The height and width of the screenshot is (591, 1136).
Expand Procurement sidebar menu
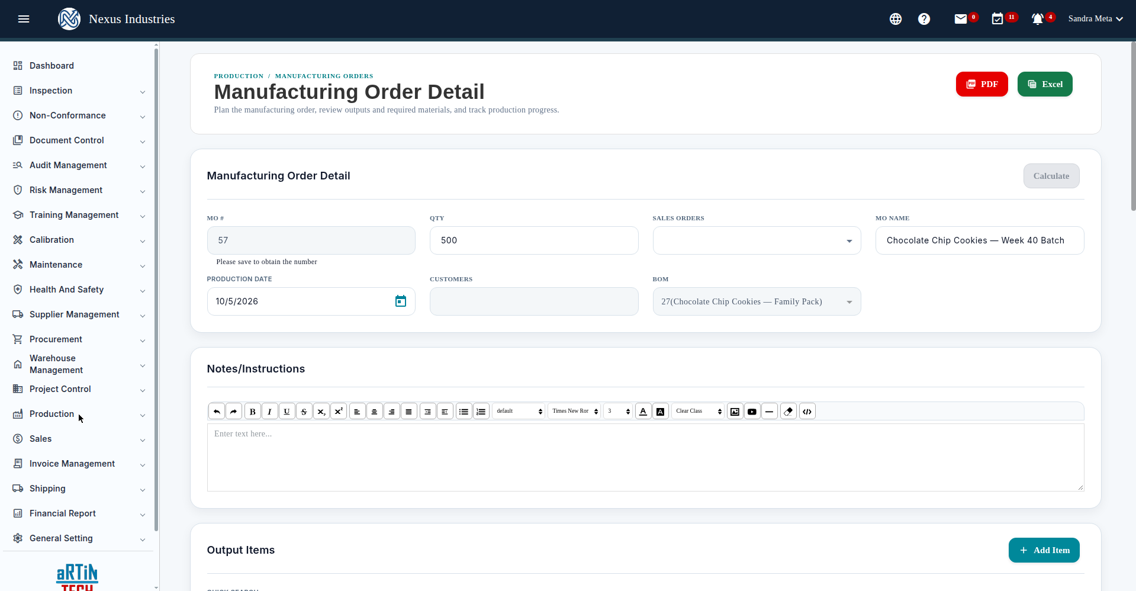[x=79, y=339]
